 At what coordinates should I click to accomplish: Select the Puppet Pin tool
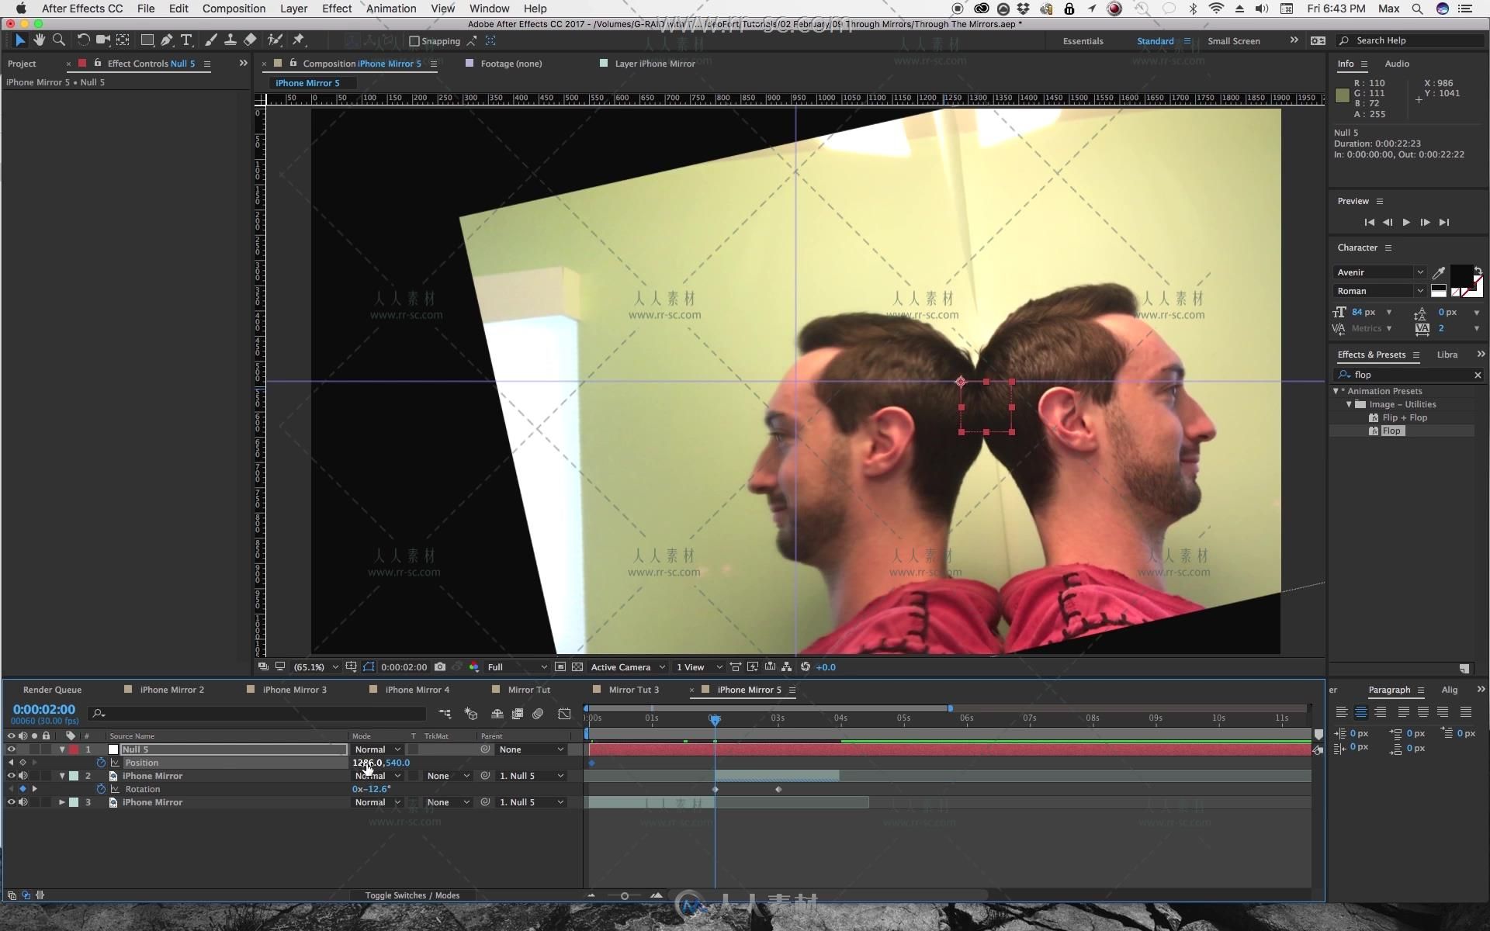coord(299,40)
